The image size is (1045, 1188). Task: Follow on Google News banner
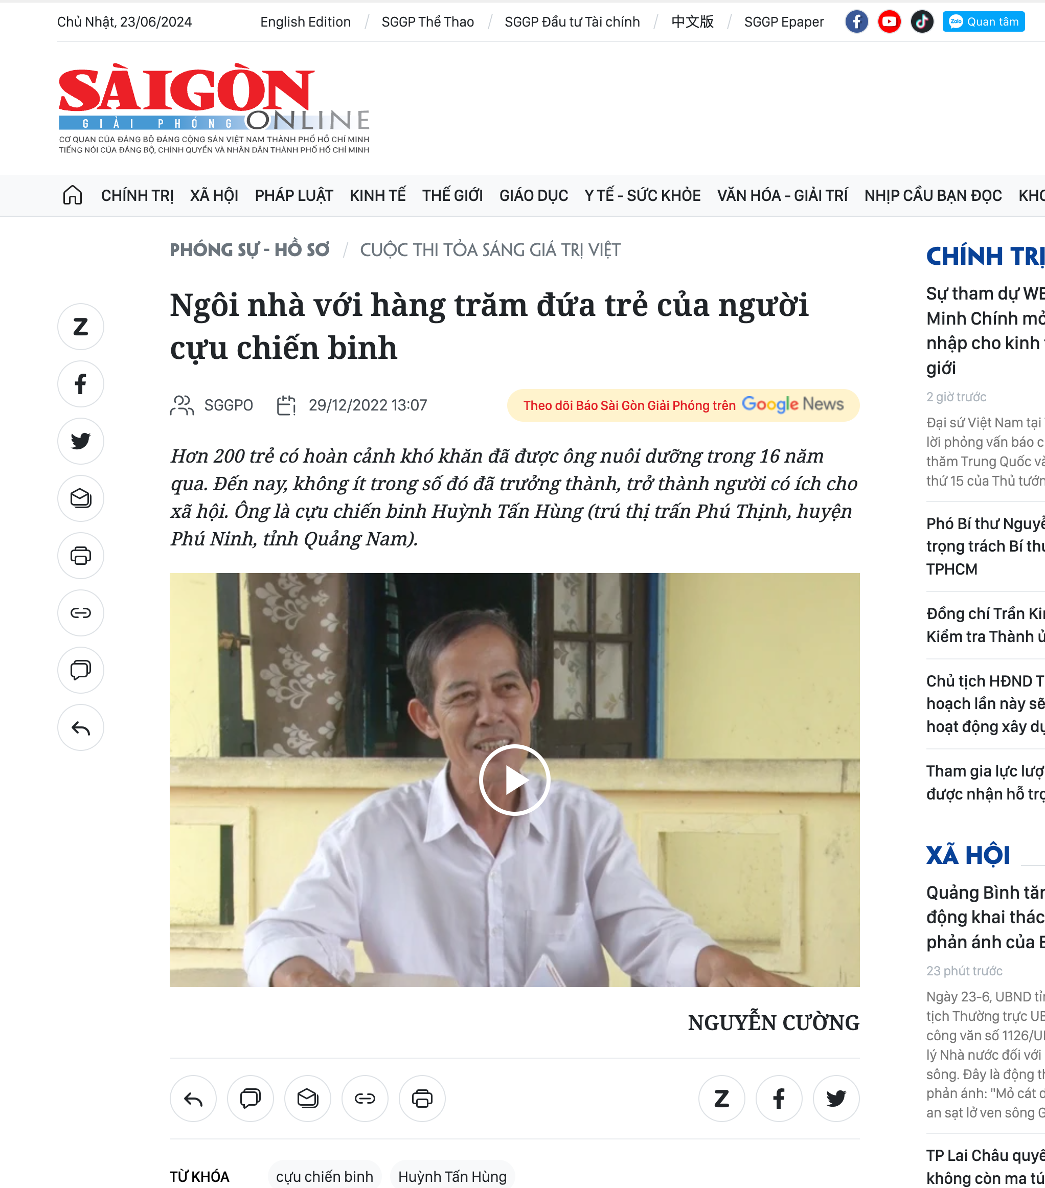[x=683, y=405]
